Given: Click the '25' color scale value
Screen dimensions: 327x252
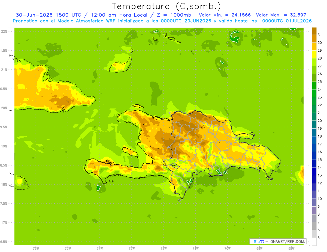Looking at the screenshot, I should point(320,82).
